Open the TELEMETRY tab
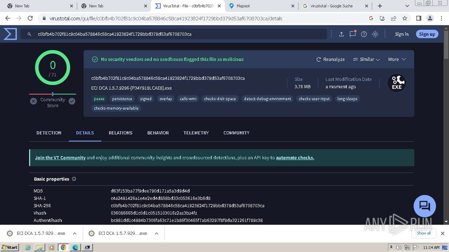 coord(196,133)
